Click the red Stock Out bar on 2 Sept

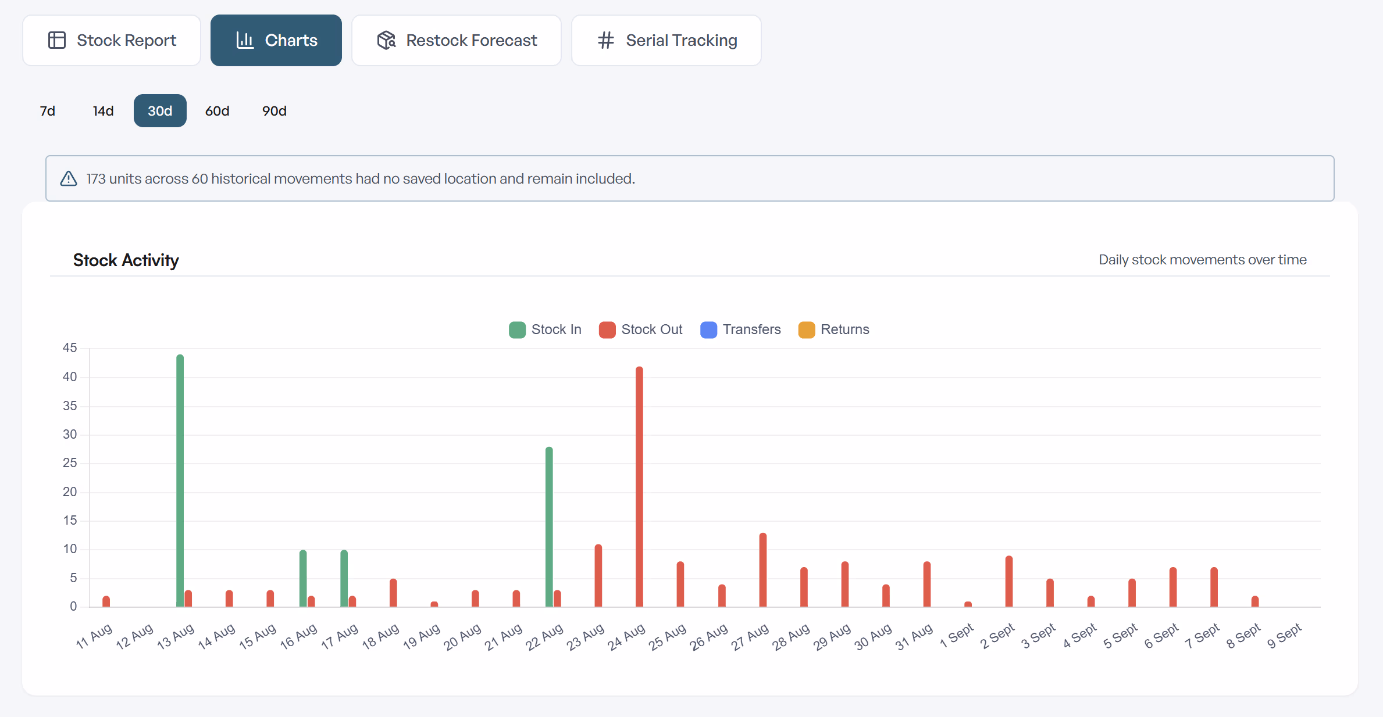tap(1009, 582)
